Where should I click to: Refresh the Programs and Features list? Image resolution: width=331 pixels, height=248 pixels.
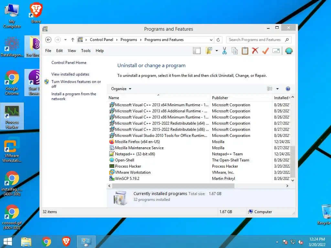click(218, 40)
